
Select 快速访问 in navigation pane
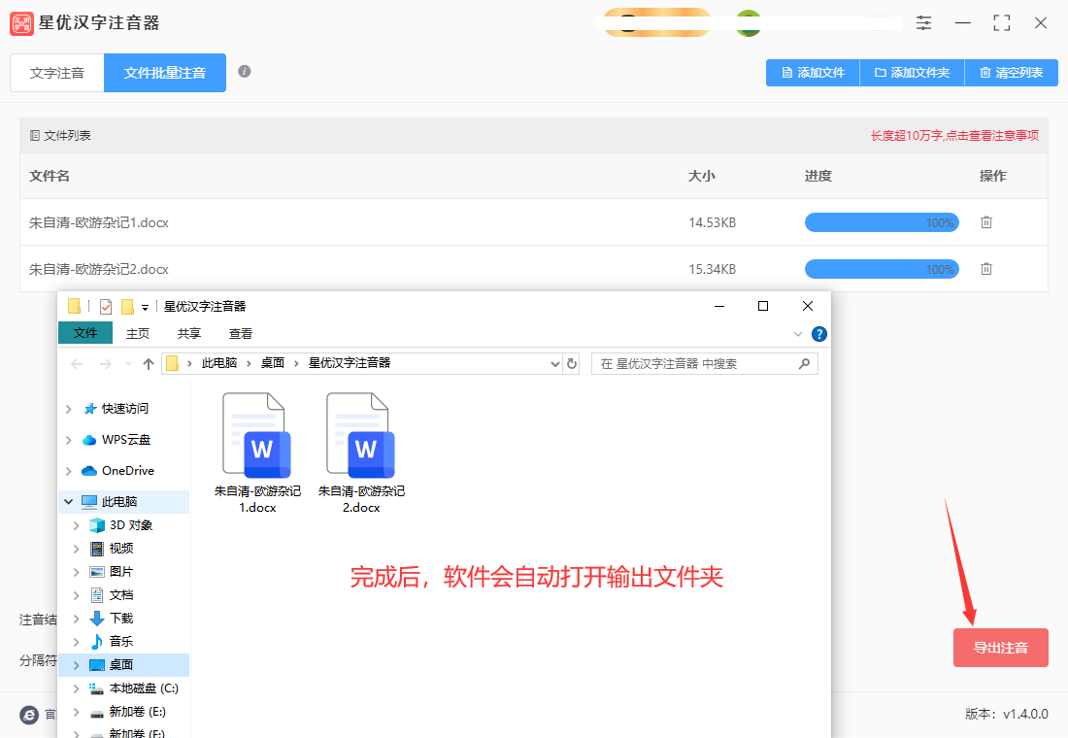click(x=125, y=409)
